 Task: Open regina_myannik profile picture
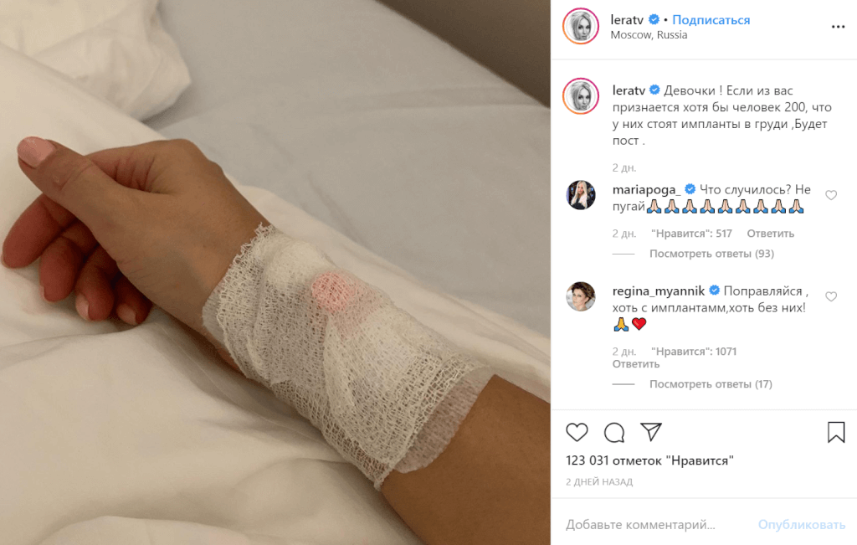[581, 296]
